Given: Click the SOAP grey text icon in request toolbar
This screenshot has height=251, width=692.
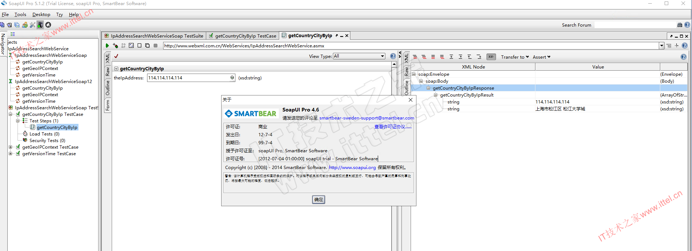Looking at the screenshot, I should (123, 46).
